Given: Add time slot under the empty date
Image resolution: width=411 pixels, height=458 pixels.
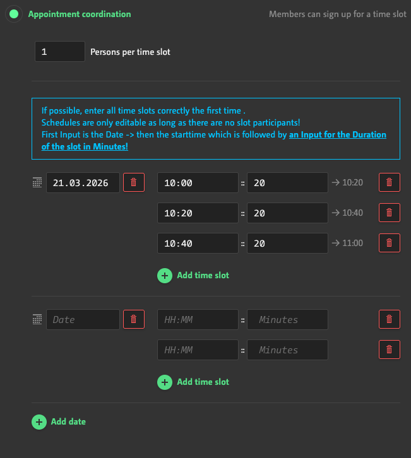Looking at the screenshot, I should coord(193,382).
